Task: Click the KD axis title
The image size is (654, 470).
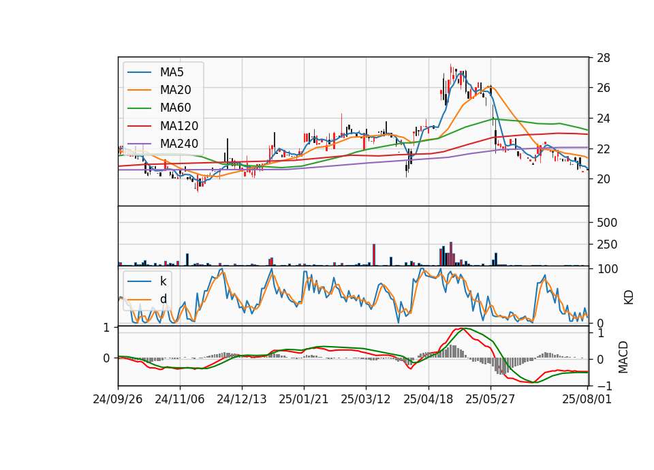Action: pyautogui.click(x=629, y=297)
